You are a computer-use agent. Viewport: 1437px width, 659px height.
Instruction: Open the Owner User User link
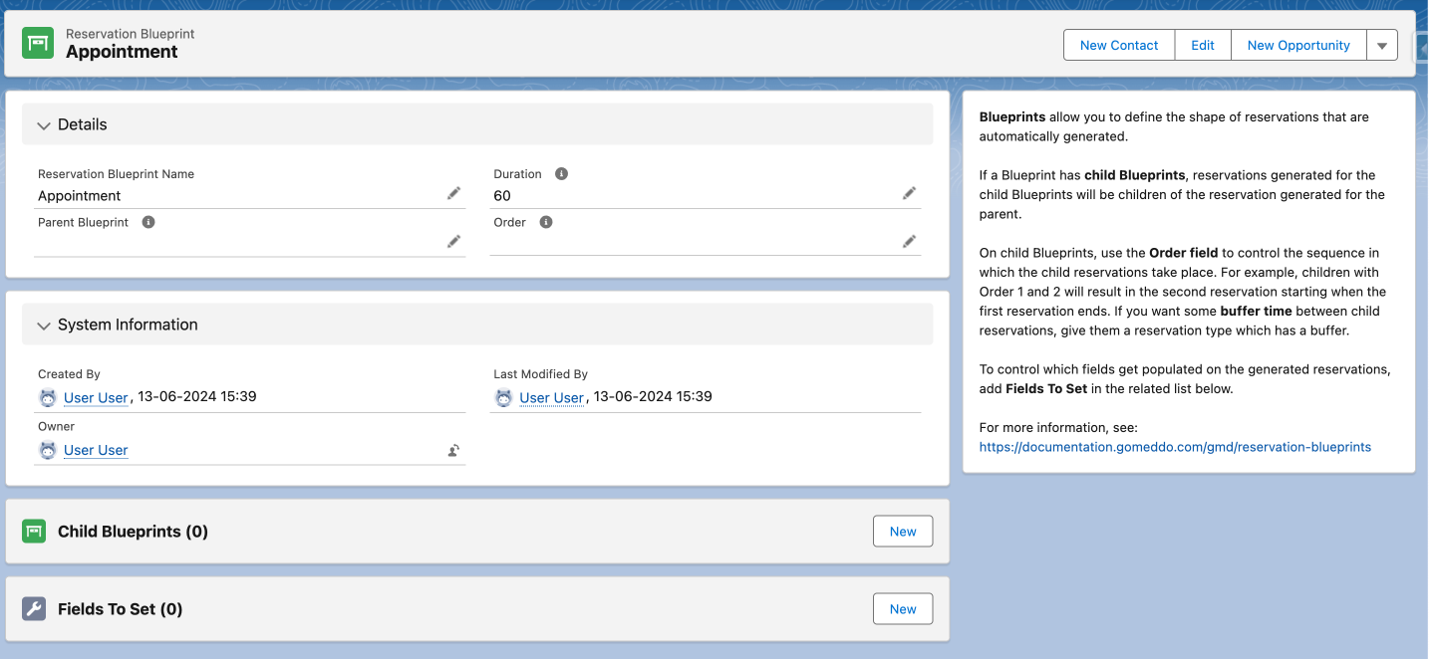point(96,450)
